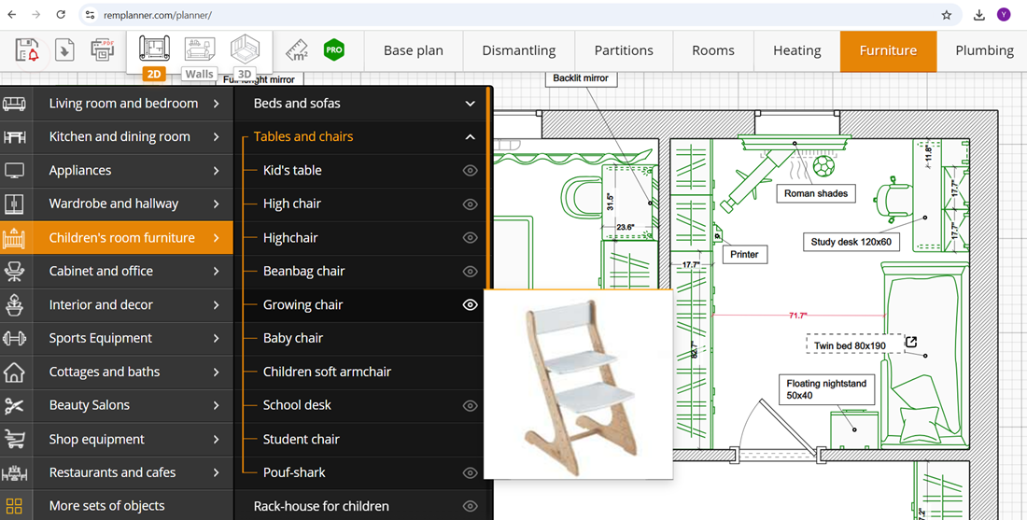The height and width of the screenshot is (520, 1027).
Task: Open More sets of objects
Action: 106,506
